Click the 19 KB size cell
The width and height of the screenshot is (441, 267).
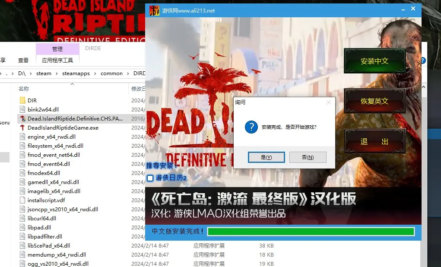(267, 264)
